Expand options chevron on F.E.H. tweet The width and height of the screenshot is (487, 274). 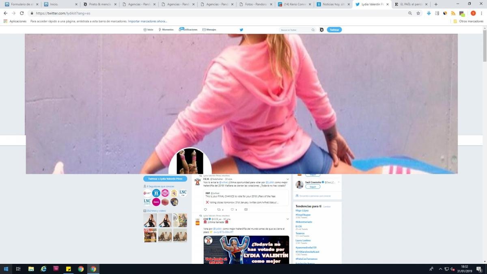[288, 179]
